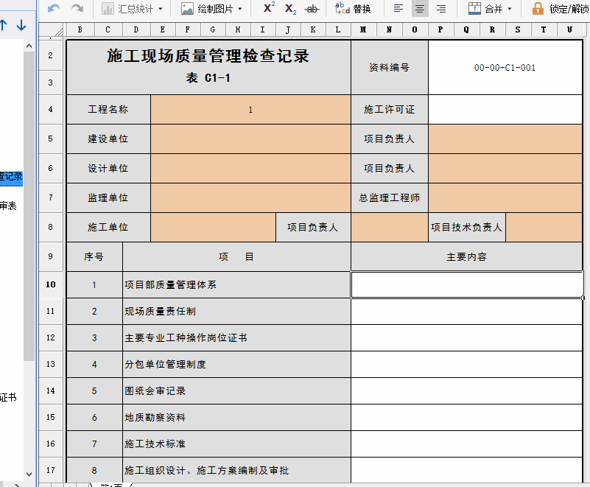Click the 资料编号 value cell 00-00-C1-001

click(x=505, y=68)
